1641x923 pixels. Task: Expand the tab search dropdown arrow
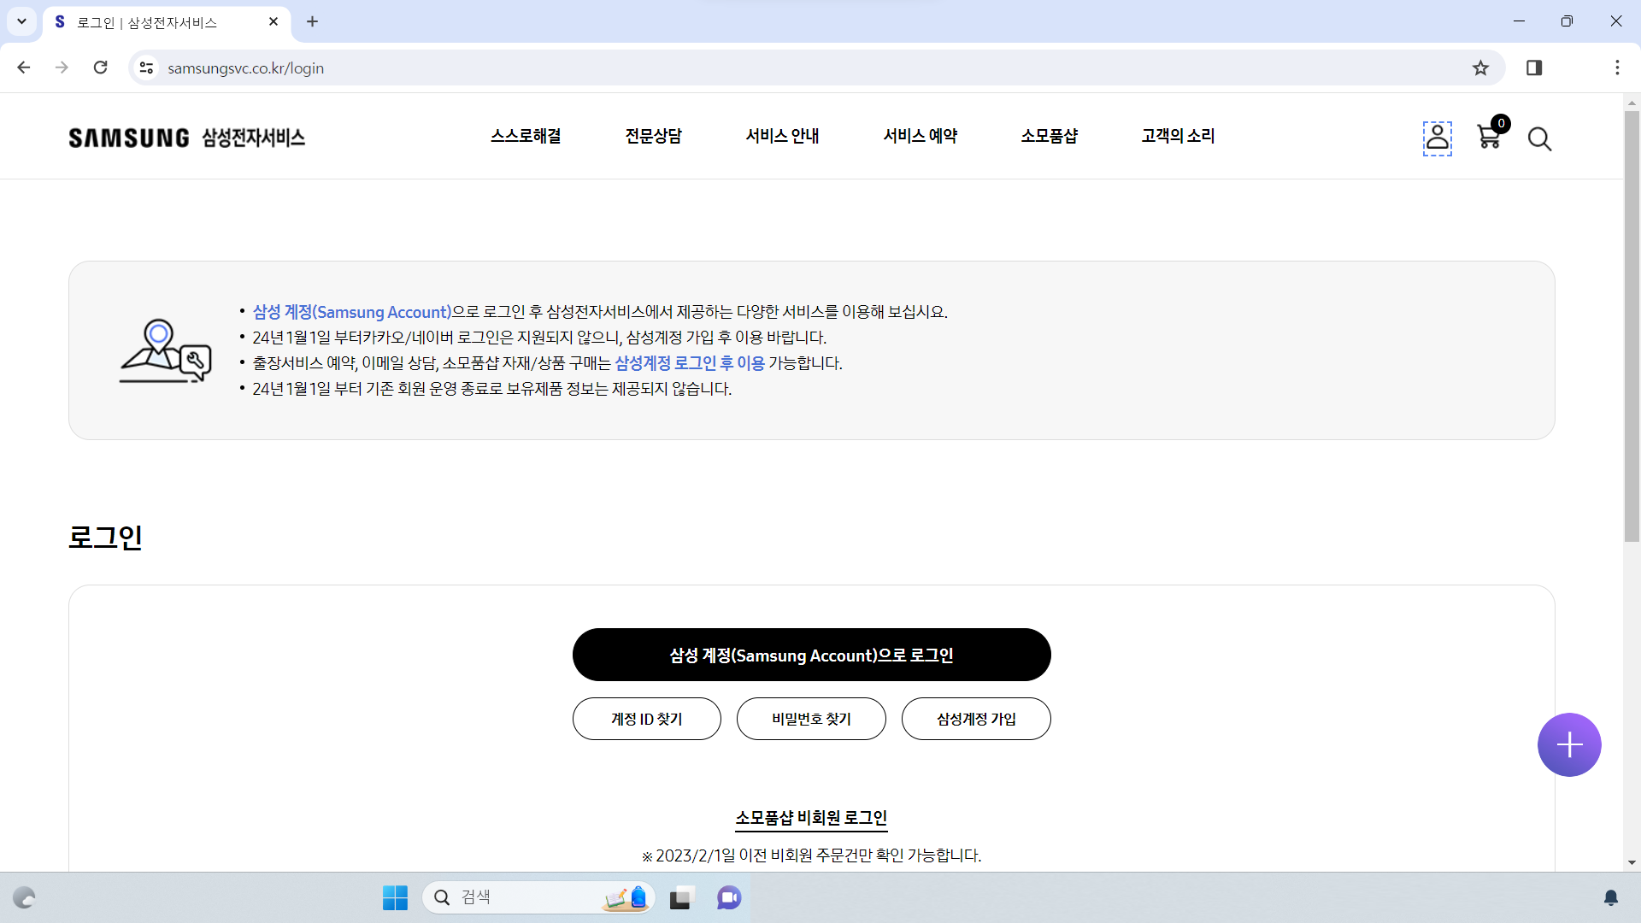pos(21,21)
